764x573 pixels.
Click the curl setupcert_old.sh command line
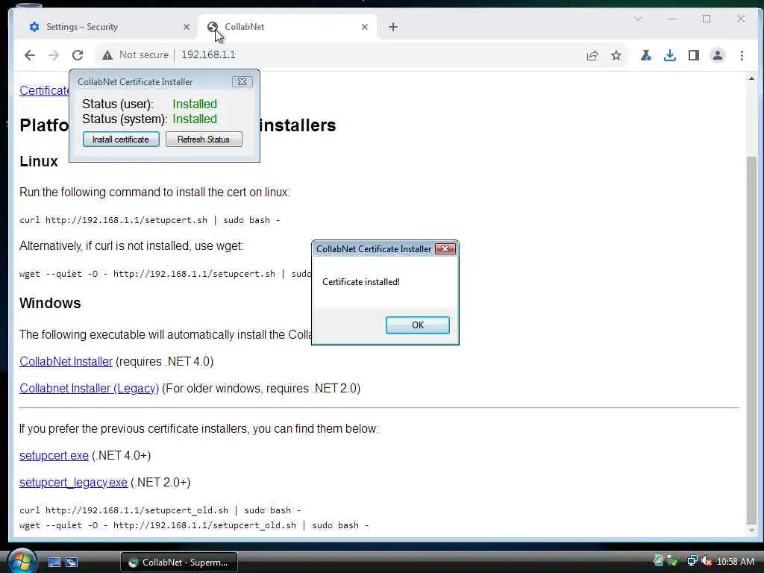pyautogui.click(x=160, y=510)
